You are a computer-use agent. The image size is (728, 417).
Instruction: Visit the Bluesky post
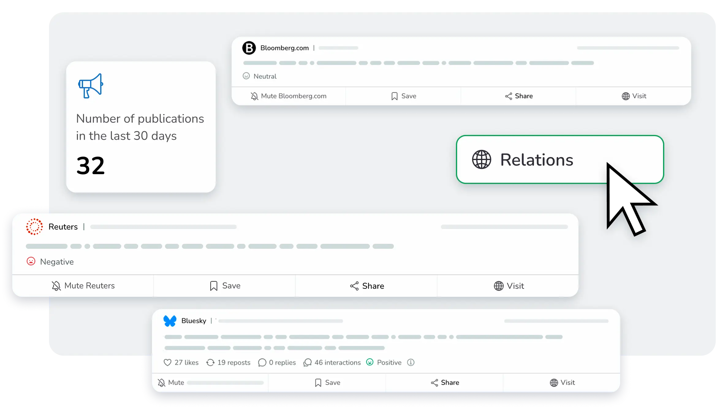click(x=562, y=383)
